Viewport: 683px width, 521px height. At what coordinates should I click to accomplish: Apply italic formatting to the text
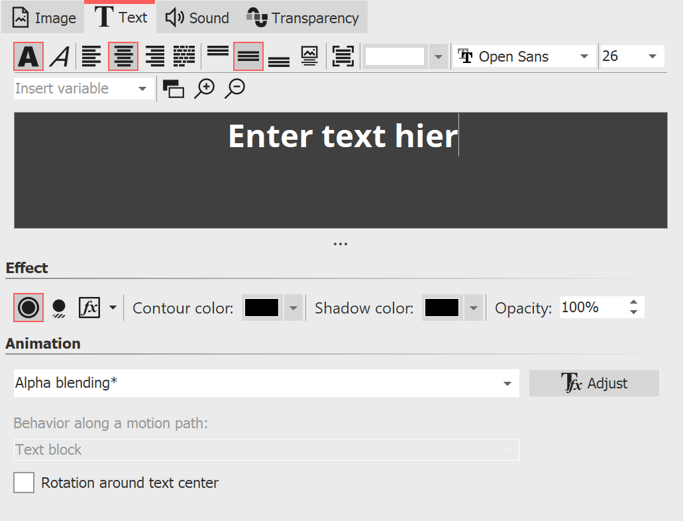[x=60, y=56]
